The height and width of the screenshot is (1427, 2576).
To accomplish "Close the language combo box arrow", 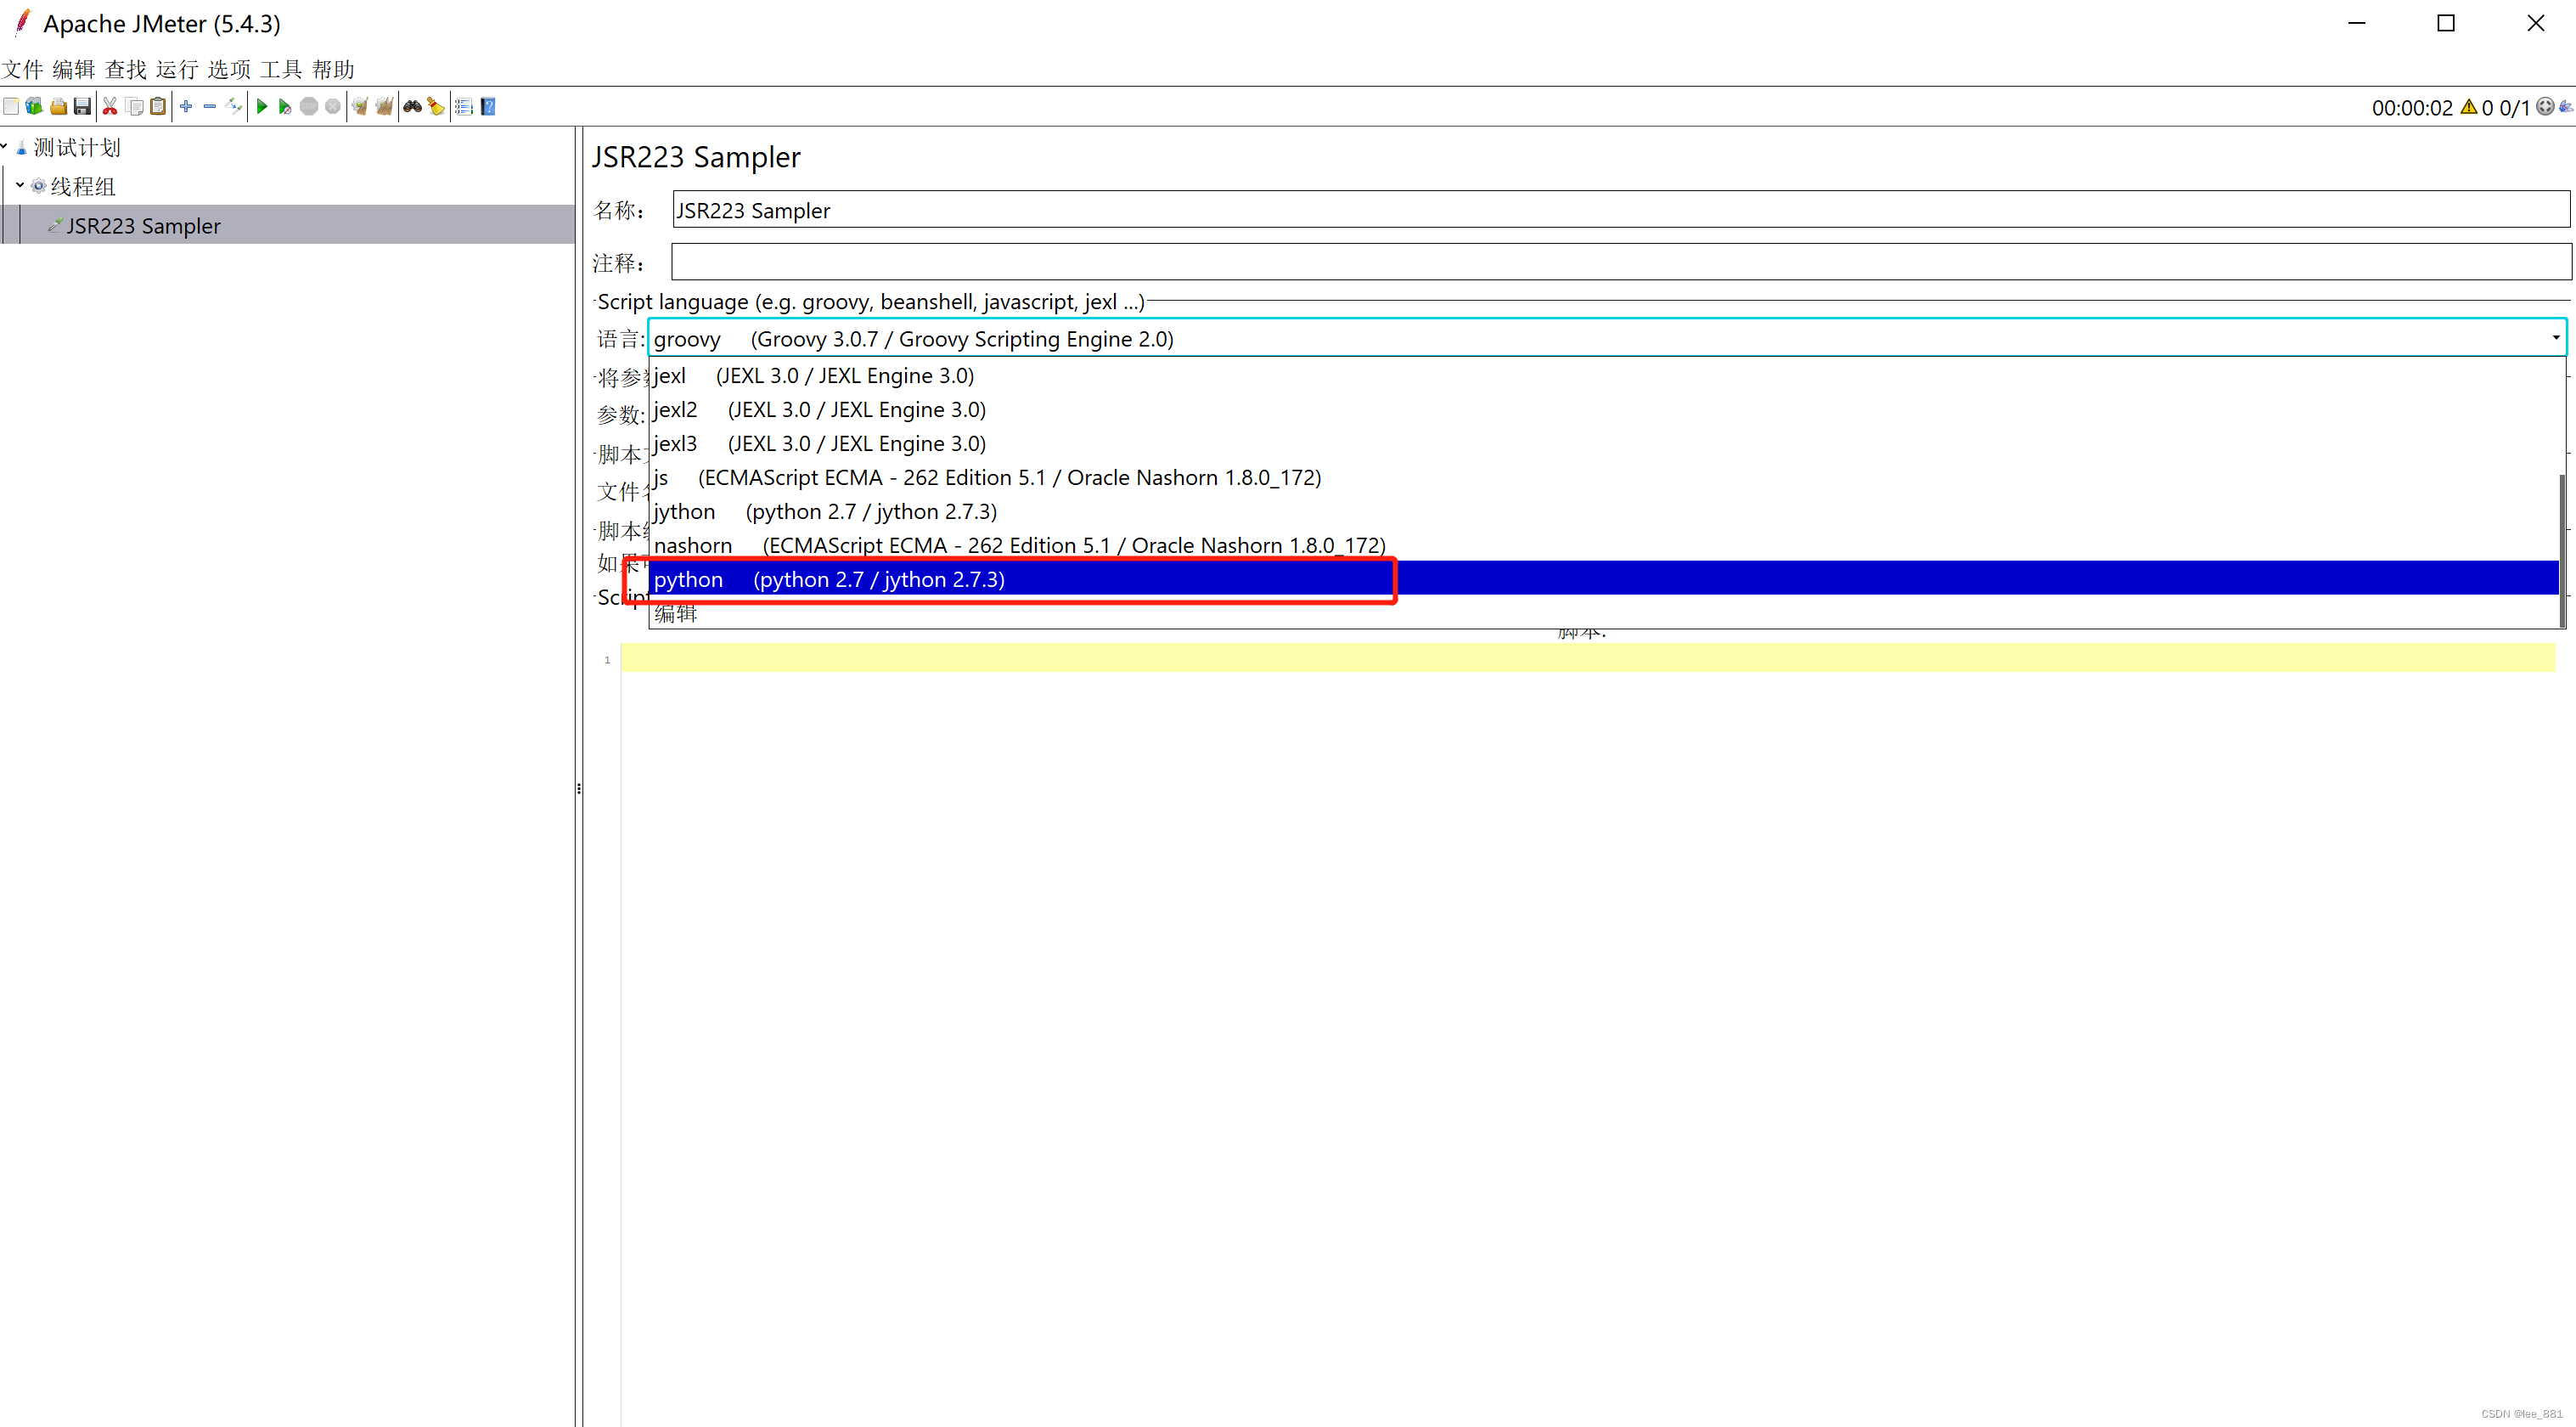I will pos(2555,338).
